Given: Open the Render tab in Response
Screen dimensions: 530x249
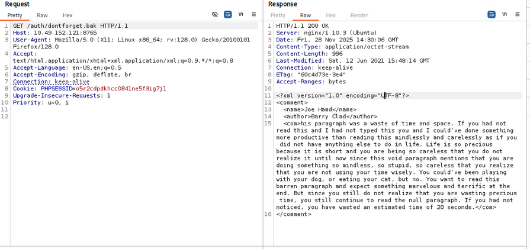Looking at the screenshot, I should tap(359, 15).
